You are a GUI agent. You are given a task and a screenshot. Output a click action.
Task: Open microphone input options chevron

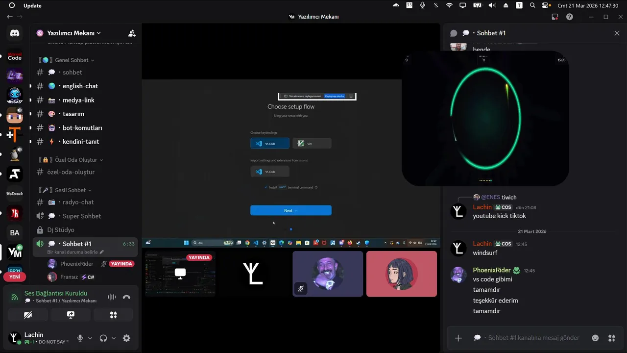[90, 338]
